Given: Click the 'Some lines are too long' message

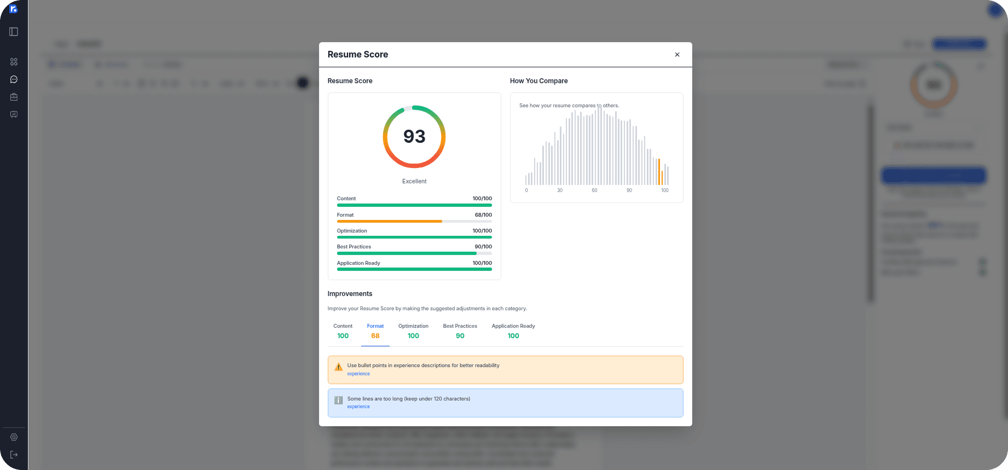Looking at the screenshot, I should 409,399.
